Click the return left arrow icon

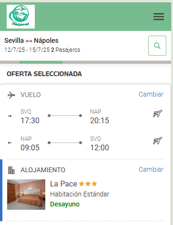pos(10,143)
